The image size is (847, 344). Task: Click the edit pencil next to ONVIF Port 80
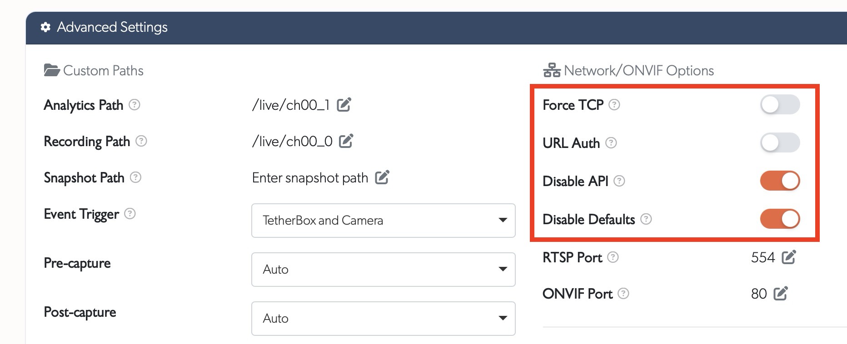pyautogui.click(x=781, y=294)
